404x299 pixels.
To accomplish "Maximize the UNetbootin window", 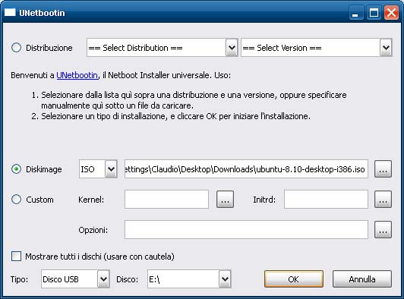I will click(x=374, y=13).
